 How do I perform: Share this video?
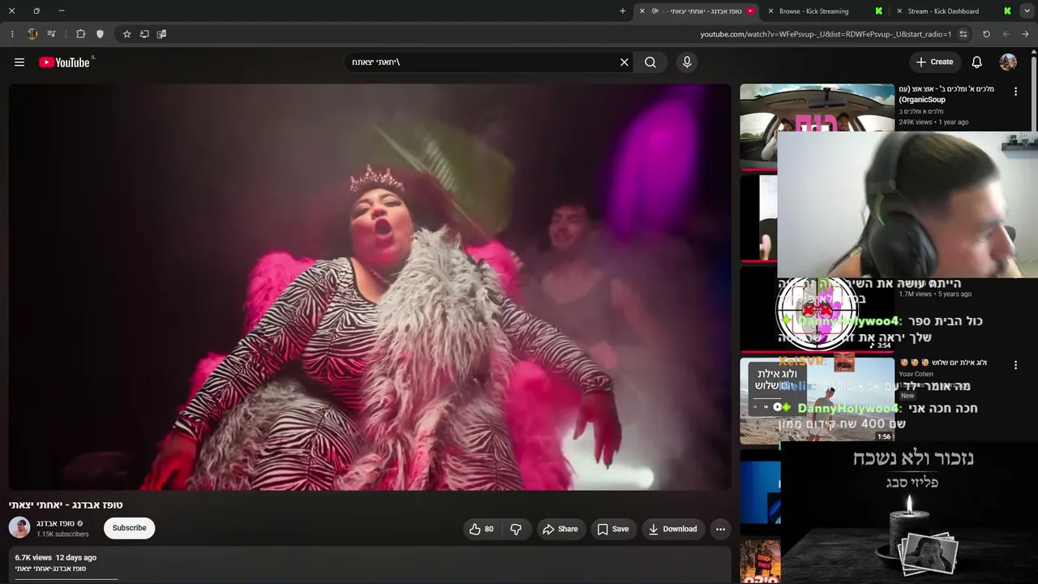(560, 529)
